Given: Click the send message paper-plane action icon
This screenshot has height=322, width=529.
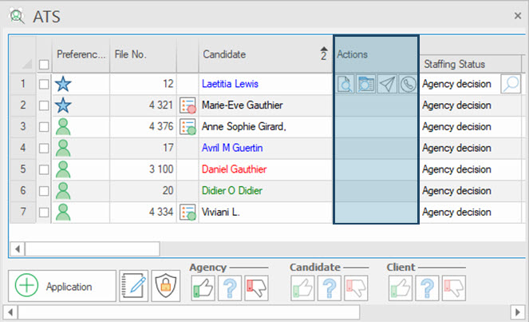Looking at the screenshot, I should click(387, 84).
